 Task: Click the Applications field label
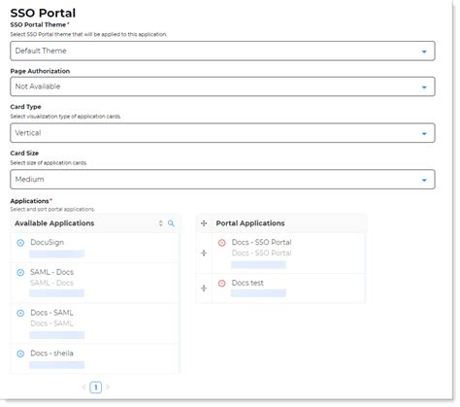(31, 201)
